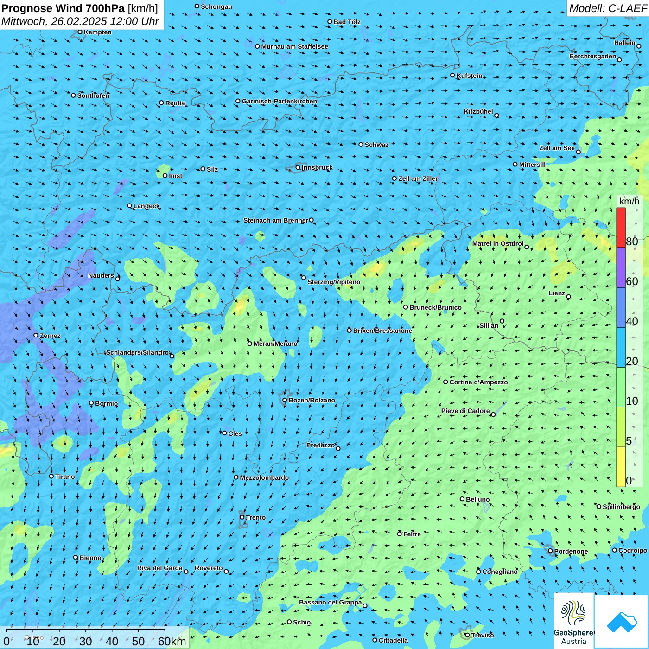Image resolution: width=649 pixels, height=649 pixels.
Task: Click the 'Sillian' label
Action: pyautogui.click(x=489, y=325)
